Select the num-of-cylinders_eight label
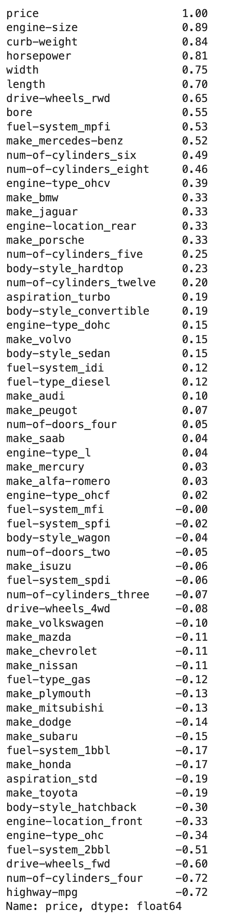 [77, 169]
